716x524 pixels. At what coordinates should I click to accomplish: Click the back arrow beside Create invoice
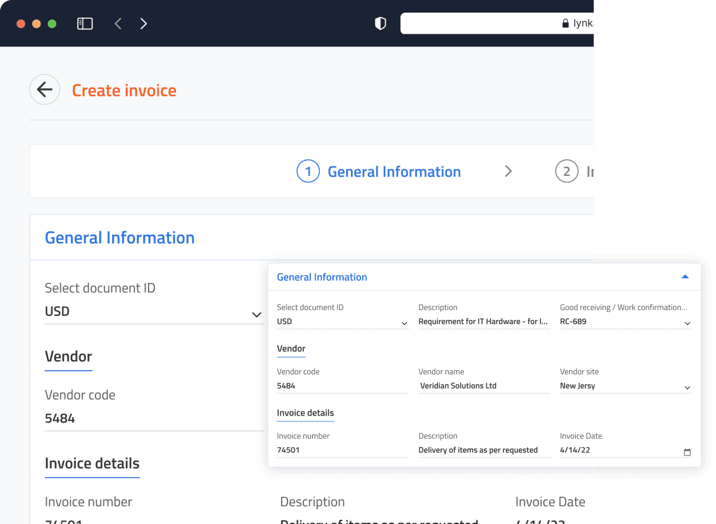(x=45, y=89)
